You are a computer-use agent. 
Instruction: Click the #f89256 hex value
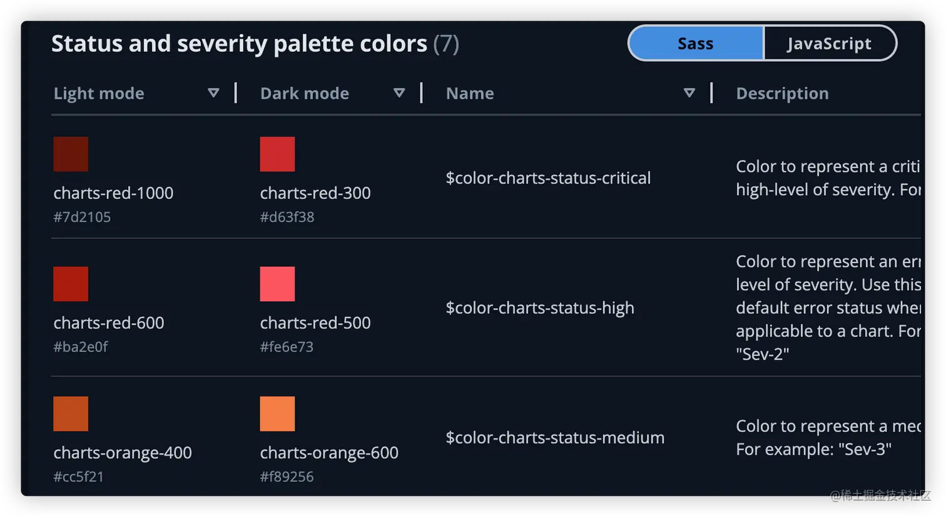tap(287, 476)
